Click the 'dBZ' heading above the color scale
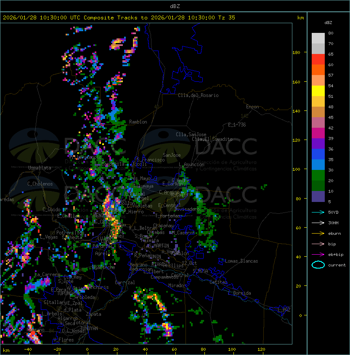This screenshot has width=350, height=355. point(328,23)
